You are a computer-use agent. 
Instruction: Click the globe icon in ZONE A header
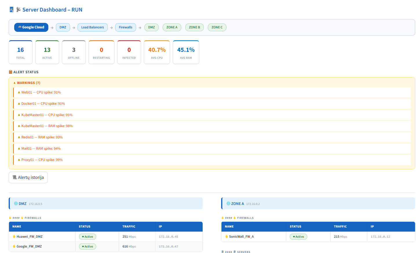[x=228, y=203]
